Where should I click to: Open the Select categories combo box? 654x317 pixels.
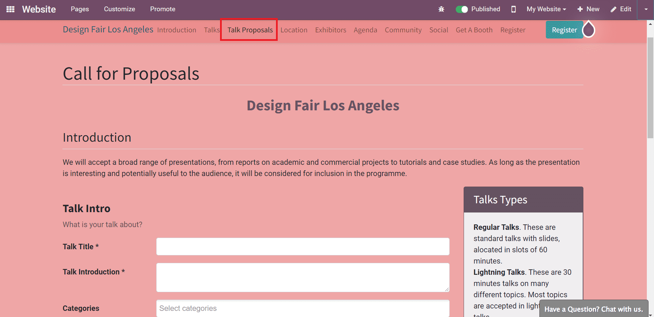click(303, 308)
